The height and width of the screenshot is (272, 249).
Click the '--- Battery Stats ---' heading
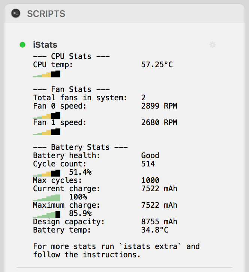click(x=80, y=147)
